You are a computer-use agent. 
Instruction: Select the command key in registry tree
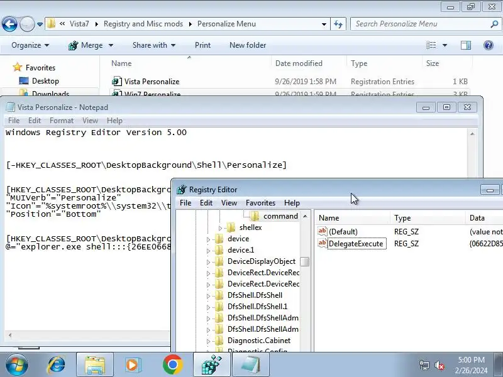pos(280,216)
